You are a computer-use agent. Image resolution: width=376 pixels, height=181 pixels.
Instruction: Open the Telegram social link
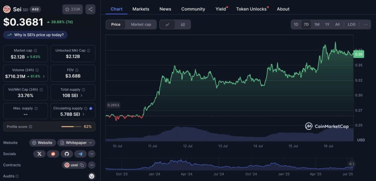80,154
